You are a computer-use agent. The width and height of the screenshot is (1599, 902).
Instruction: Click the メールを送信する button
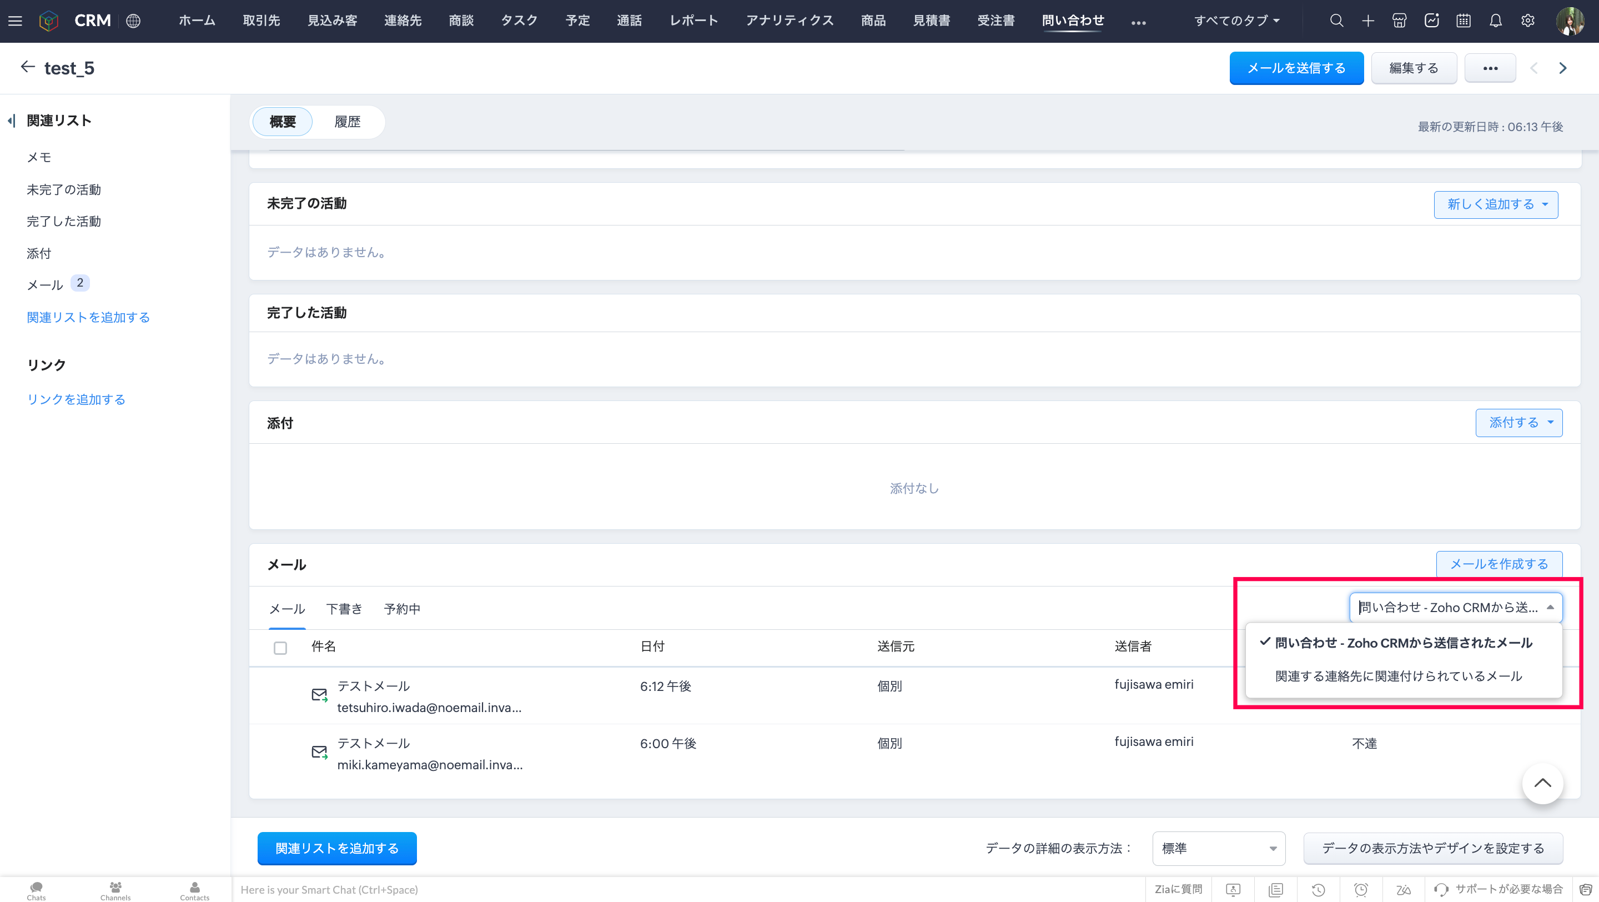pyautogui.click(x=1296, y=68)
